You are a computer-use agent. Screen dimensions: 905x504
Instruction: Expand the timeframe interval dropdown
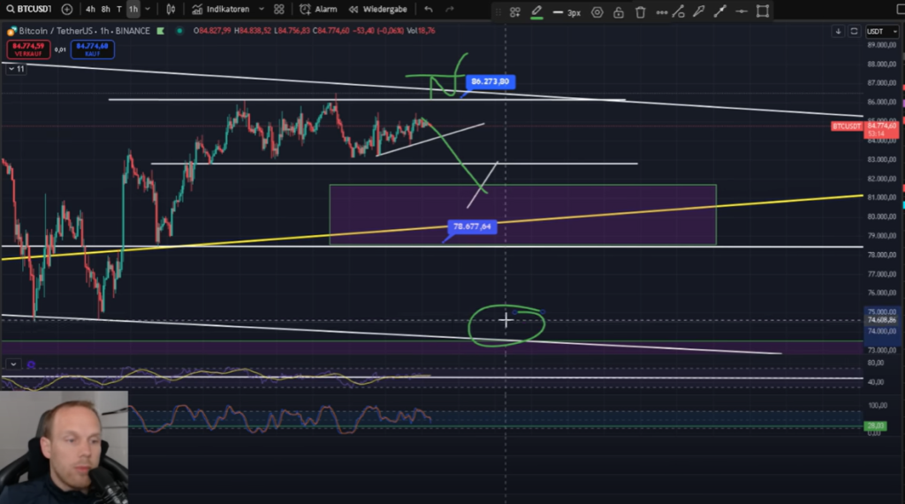pyautogui.click(x=148, y=9)
